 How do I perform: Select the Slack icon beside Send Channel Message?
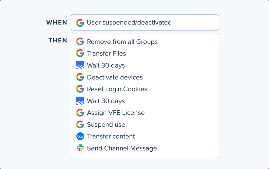click(80, 148)
